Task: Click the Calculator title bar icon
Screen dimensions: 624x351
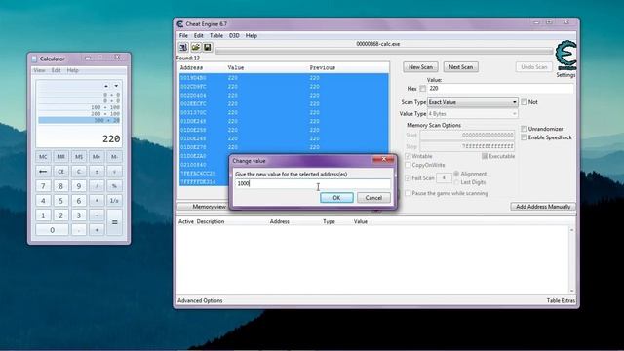Action: (34, 58)
